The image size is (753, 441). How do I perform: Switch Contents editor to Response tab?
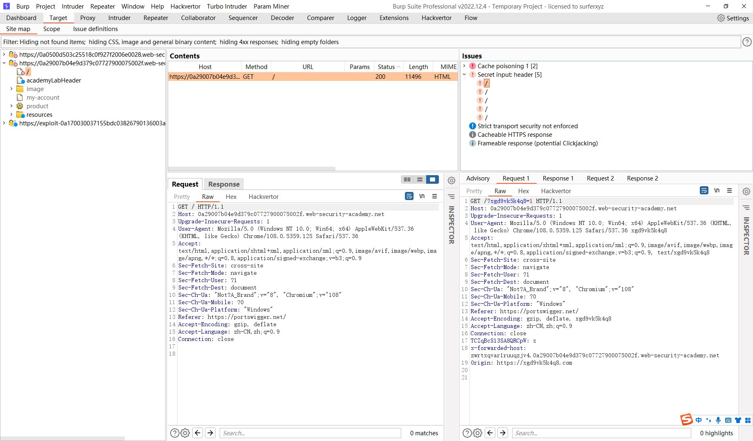coord(224,184)
